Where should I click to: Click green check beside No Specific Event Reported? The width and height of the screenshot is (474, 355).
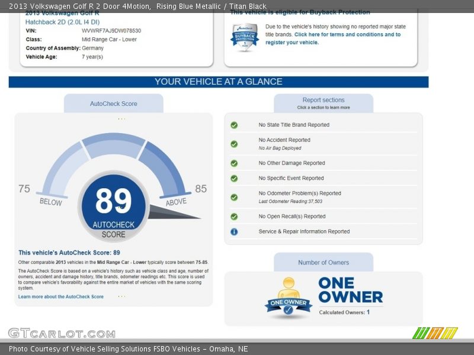pos(234,179)
